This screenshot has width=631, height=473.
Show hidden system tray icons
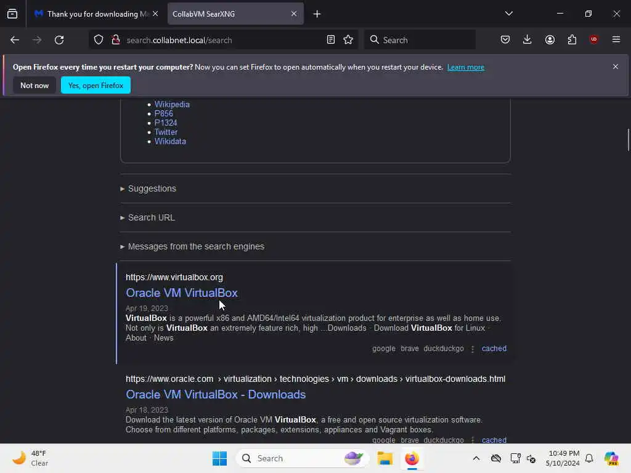pyautogui.click(x=476, y=458)
